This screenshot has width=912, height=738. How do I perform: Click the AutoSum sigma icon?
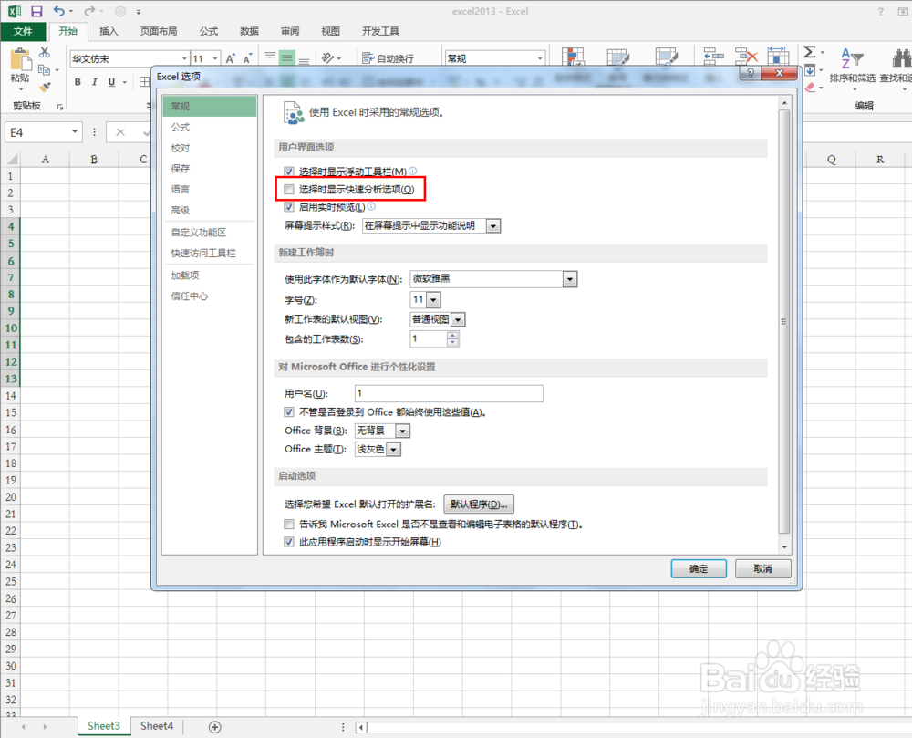tap(809, 52)
